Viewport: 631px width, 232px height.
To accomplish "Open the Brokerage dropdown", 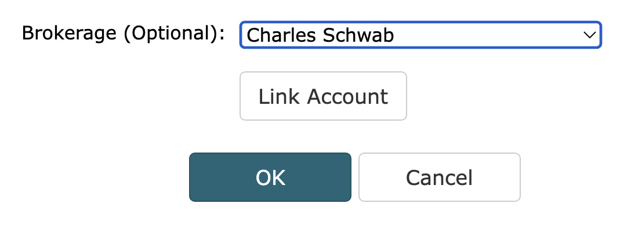I will click(420, 35).
